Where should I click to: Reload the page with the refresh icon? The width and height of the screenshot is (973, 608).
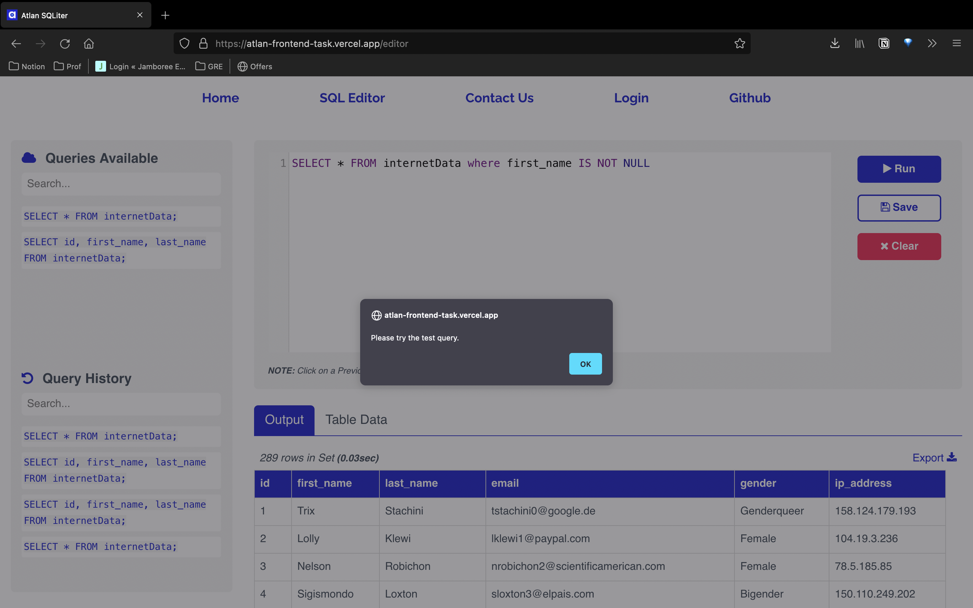point(65,44)
